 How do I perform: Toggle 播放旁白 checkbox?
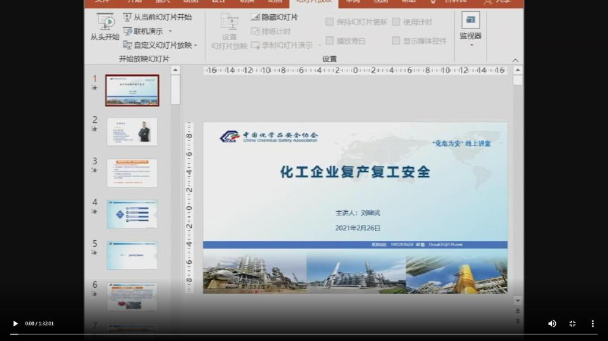point(330,41)
